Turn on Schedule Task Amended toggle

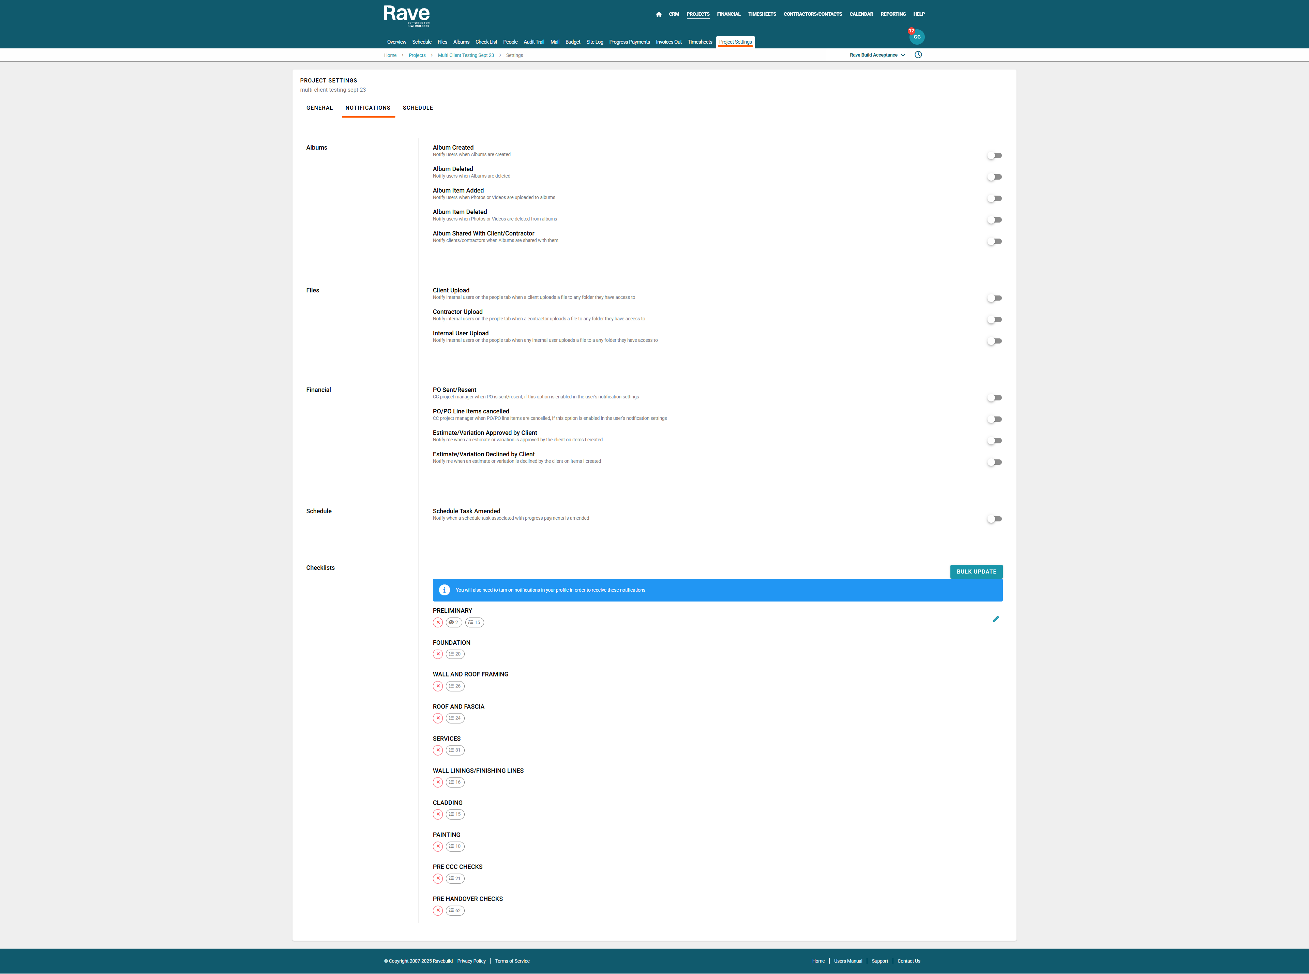(995, 519)
